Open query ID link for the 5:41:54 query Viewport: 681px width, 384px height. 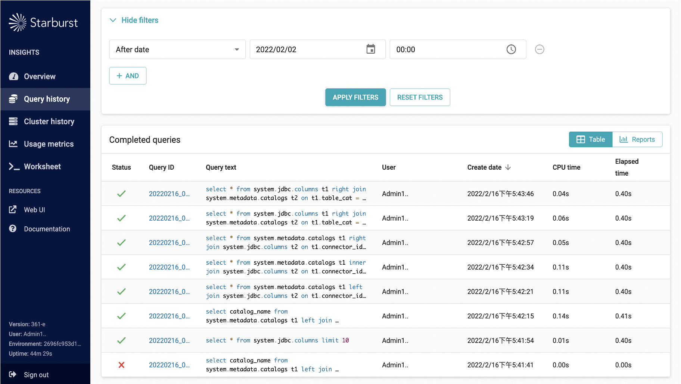pyautogui.click(x=169, y=341)
